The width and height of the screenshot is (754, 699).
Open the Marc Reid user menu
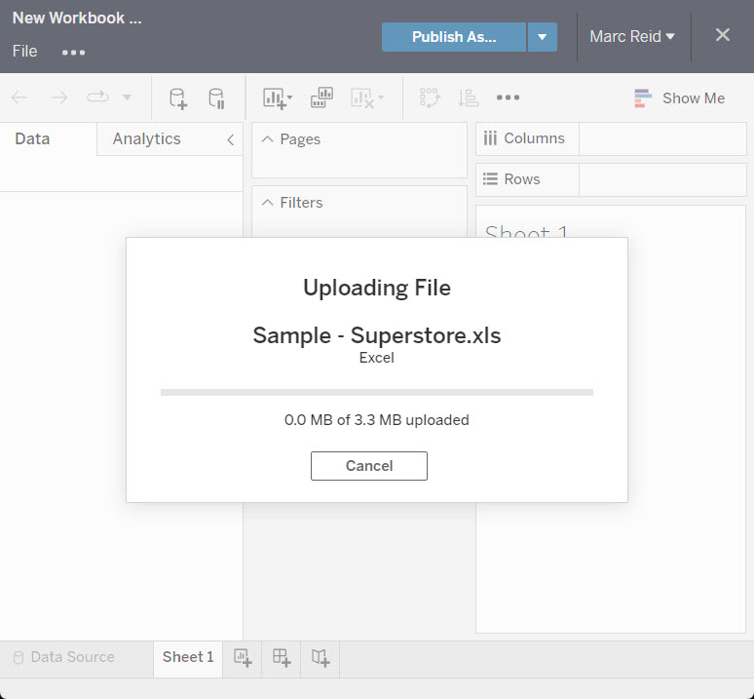(632, 36)
